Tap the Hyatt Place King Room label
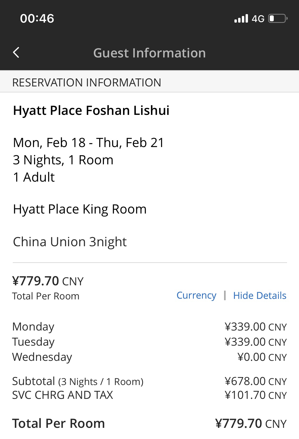 point(80,209)
